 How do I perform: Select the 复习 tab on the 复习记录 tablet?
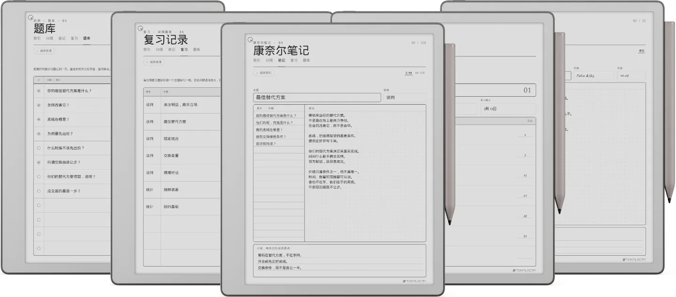click(x=184, y=49)
